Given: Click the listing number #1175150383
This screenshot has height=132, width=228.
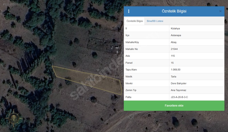Looking at the screenshot, I should point(12,5).
